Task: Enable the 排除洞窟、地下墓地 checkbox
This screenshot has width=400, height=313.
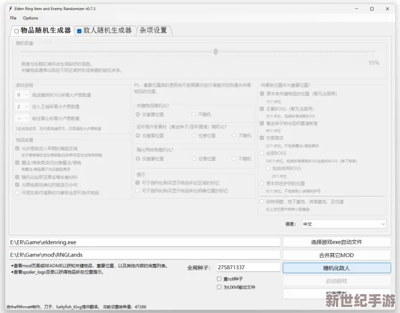Action: point(262,201)
